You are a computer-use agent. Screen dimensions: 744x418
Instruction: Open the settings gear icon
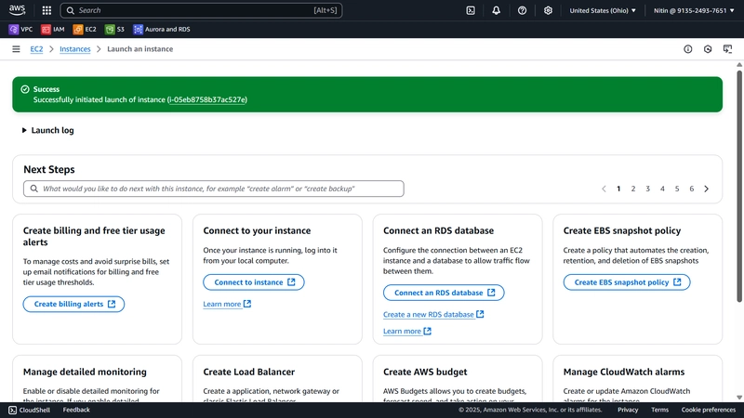point(548,10)
